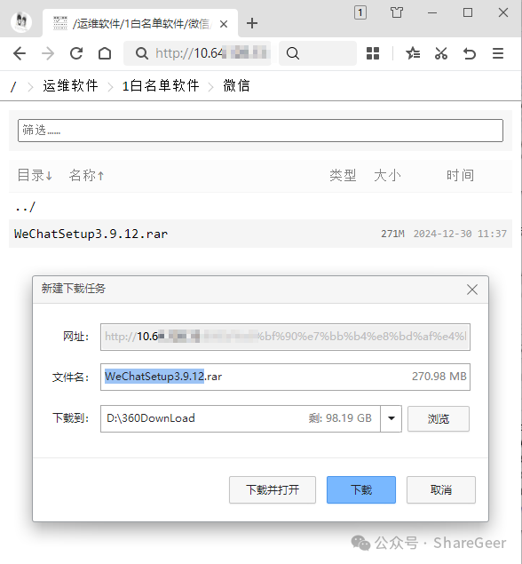This screenshot has height=564, width=522.
Task: Click the 271M size cell
Action: 392,234
